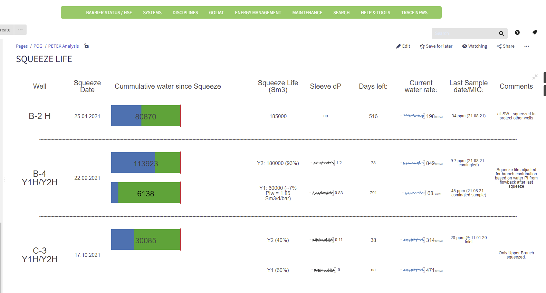
Task: Click the C-3 Y1H/Y2H well cell
Action: (x=40, y=255)
